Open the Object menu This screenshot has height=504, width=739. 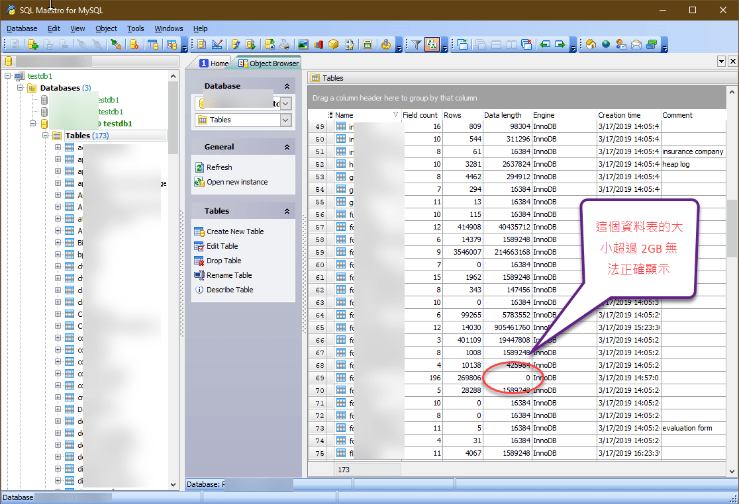coord(106,28)
